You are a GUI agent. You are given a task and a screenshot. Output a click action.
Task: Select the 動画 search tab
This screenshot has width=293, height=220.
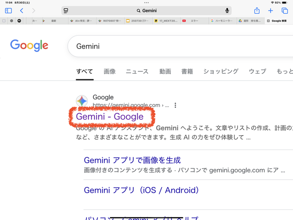(165, 71)
